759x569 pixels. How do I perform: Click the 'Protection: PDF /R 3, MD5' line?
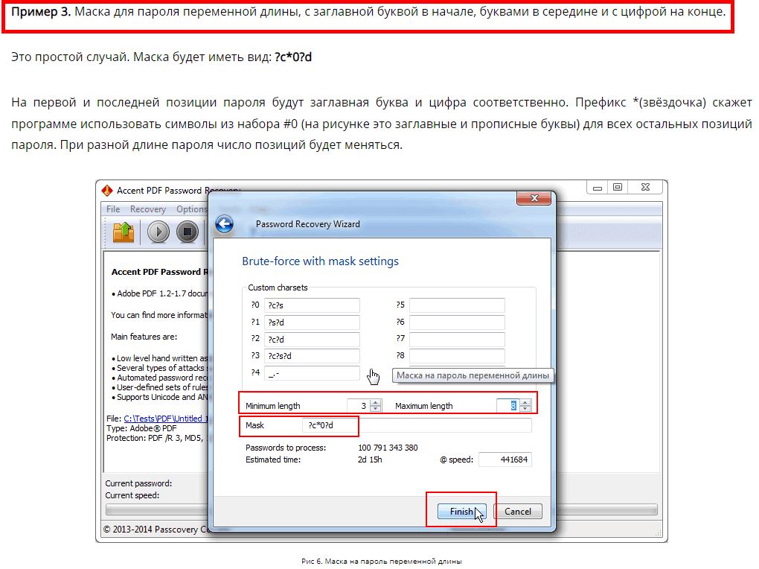pos(157,438)
